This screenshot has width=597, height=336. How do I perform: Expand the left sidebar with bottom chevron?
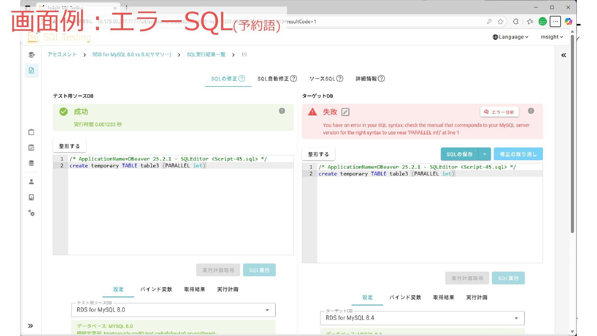[30, 326]
